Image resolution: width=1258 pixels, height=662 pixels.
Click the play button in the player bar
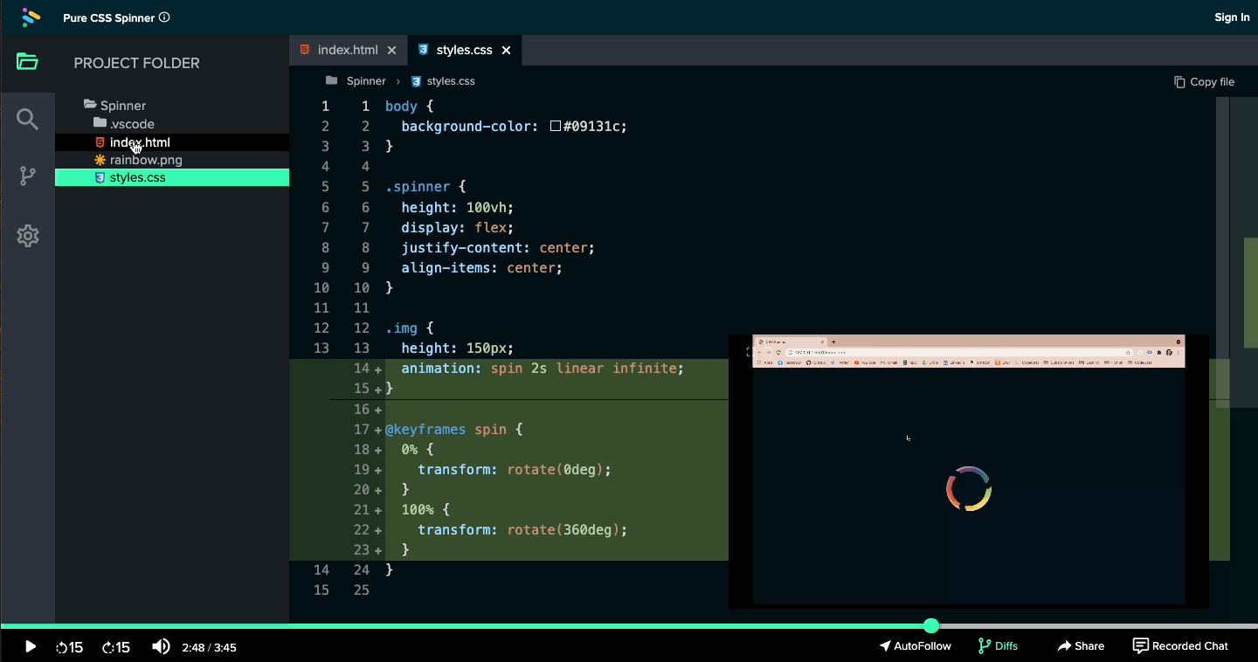(x=31, y=647)
